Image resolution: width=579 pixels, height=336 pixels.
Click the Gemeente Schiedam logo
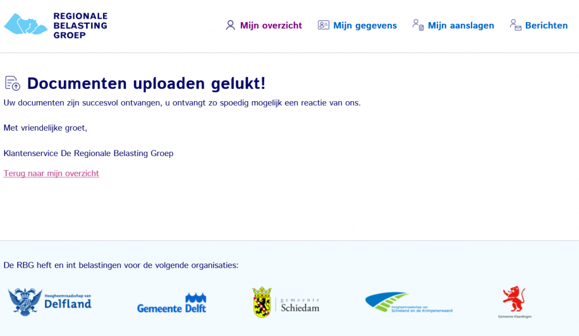tap(286, 303)
